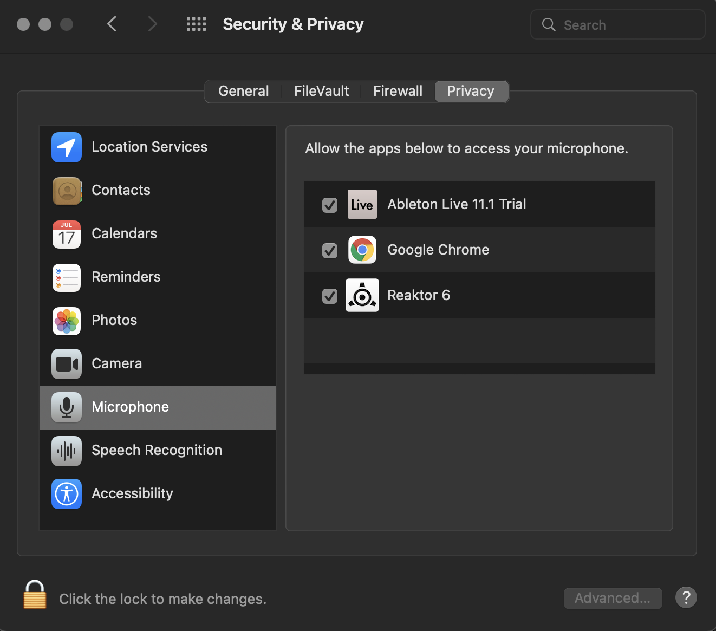This screenshot has height=631, width=716.
Task: Toggle Google Chrome microphone checkbox
Action: [x=330, y=250]
